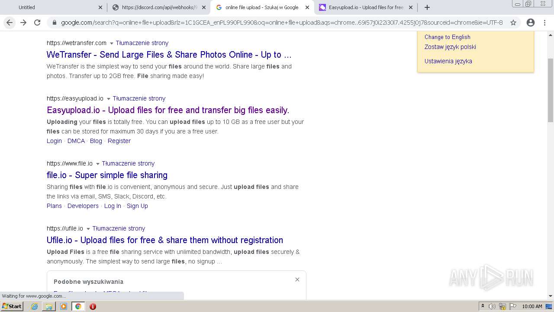Expand easyupload.io result options arrow
This screenshot has width=554, height=312.
point(108,99)
